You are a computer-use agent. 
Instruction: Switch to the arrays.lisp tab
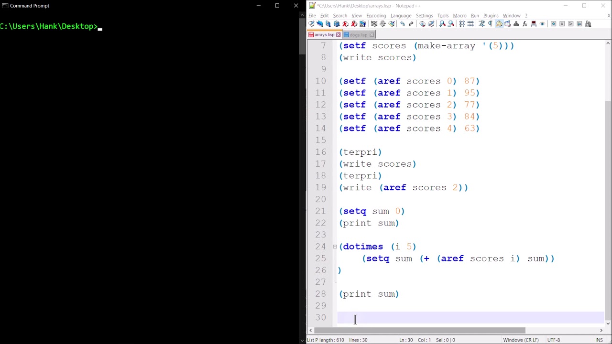[324, 35]
